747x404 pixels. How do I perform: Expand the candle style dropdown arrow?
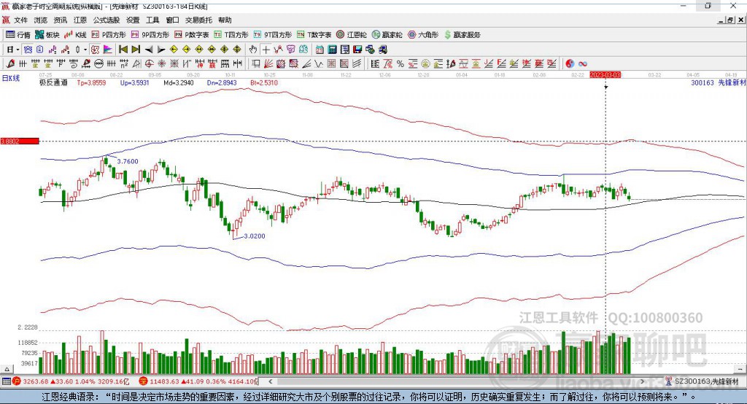pos(85,50)
